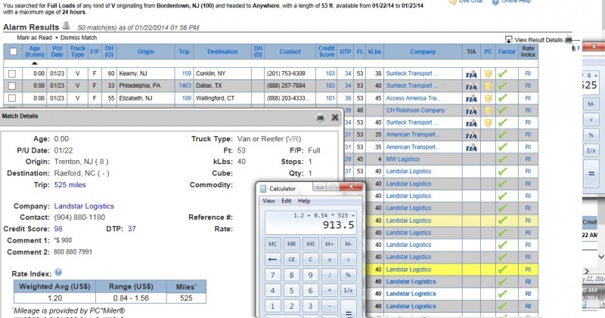Click MS button in Calculator

[311, 244]
